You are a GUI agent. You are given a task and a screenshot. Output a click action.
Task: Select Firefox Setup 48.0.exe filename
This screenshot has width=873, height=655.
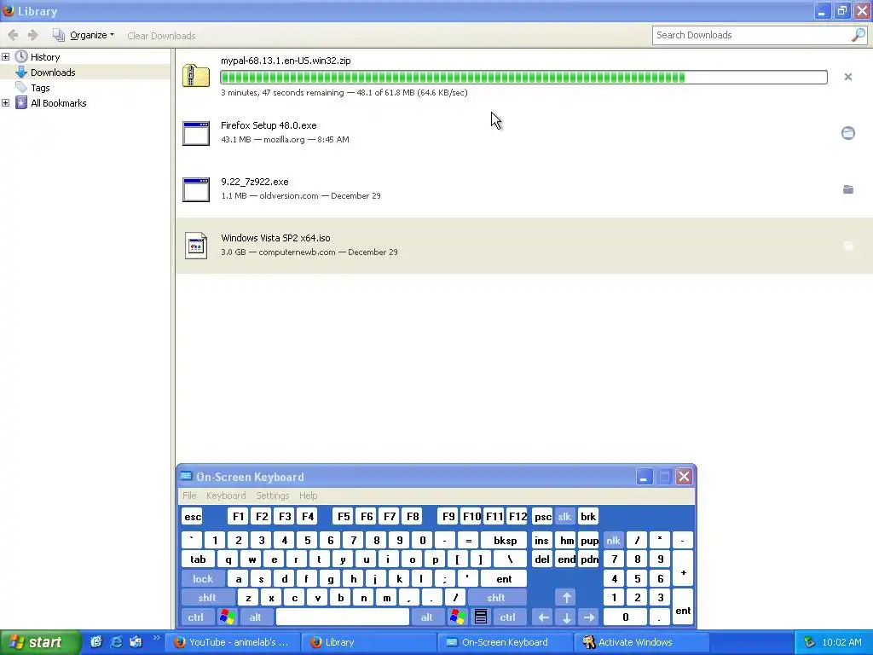tap(269, 125)
